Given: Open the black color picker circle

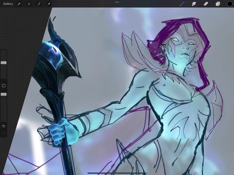Looking at the screenshot, I should pos(230,4).
